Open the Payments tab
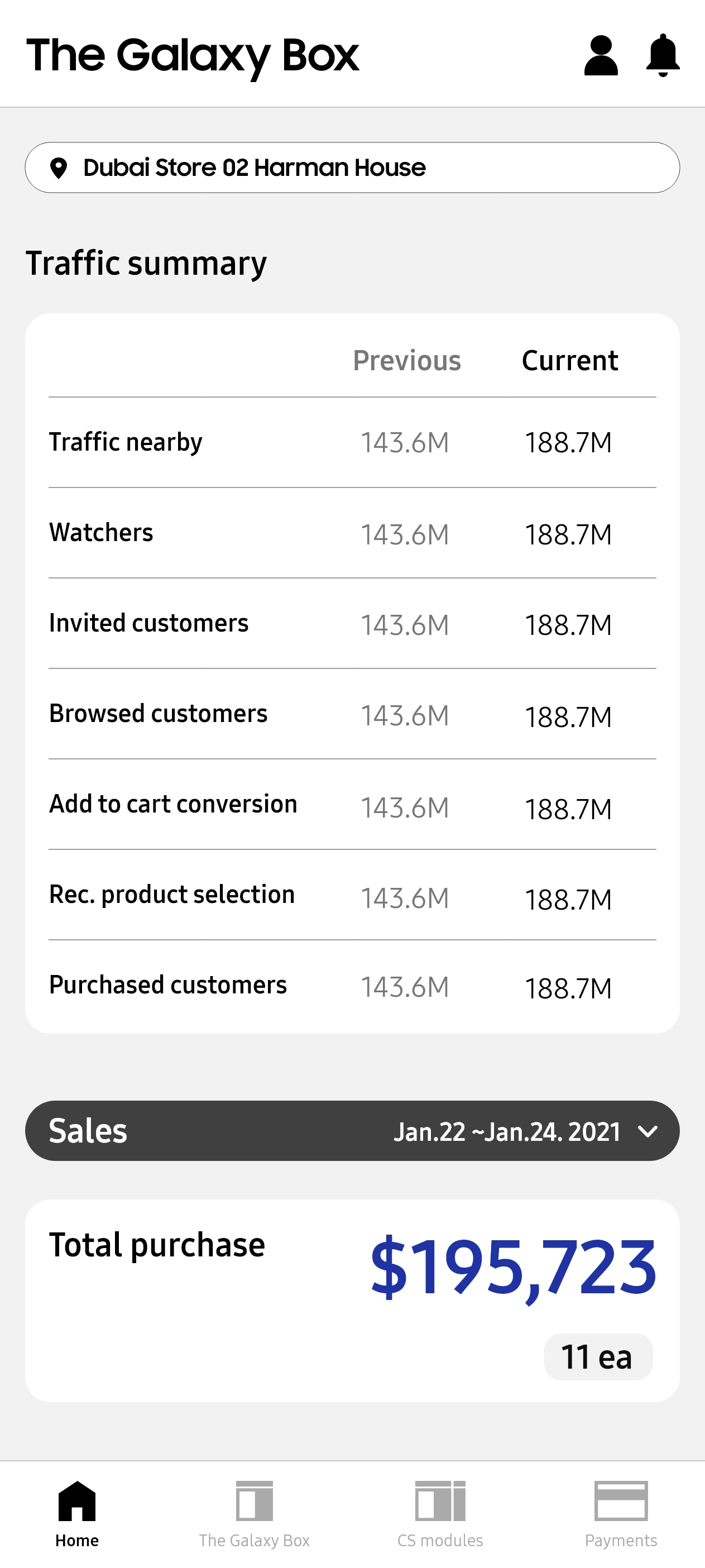The height and width of the screenshot is (1568, 705). coord(621,1514)
